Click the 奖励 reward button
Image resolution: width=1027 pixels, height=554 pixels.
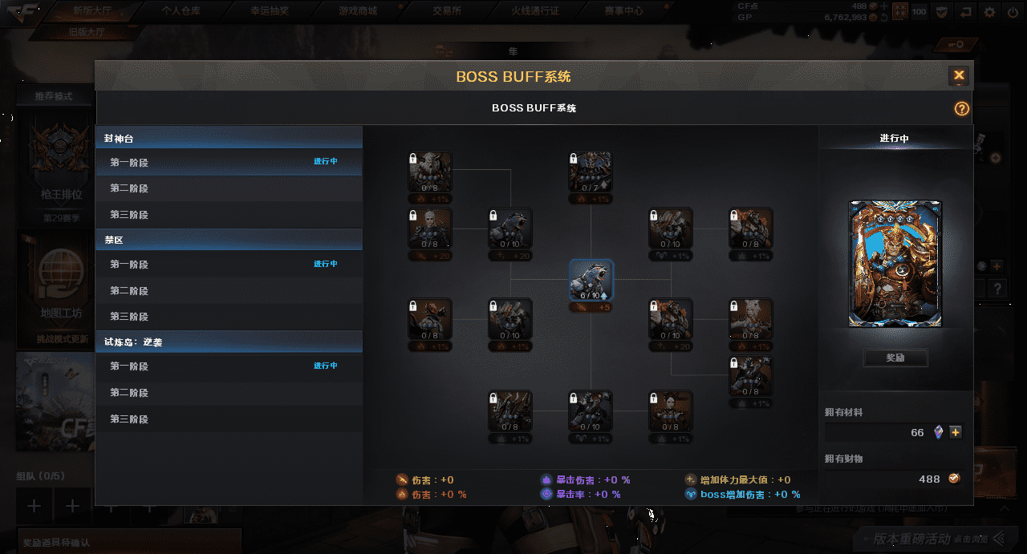895,358
